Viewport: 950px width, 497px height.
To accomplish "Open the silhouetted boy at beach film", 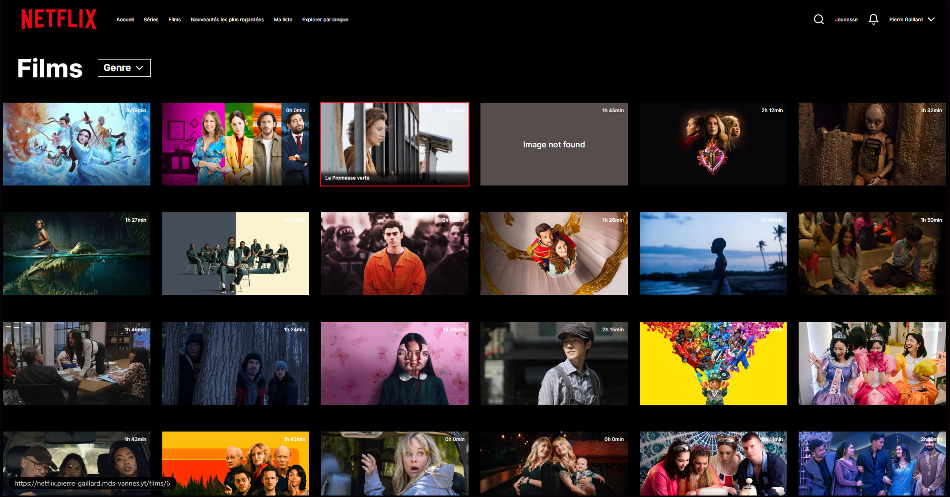I will (713, 253).
